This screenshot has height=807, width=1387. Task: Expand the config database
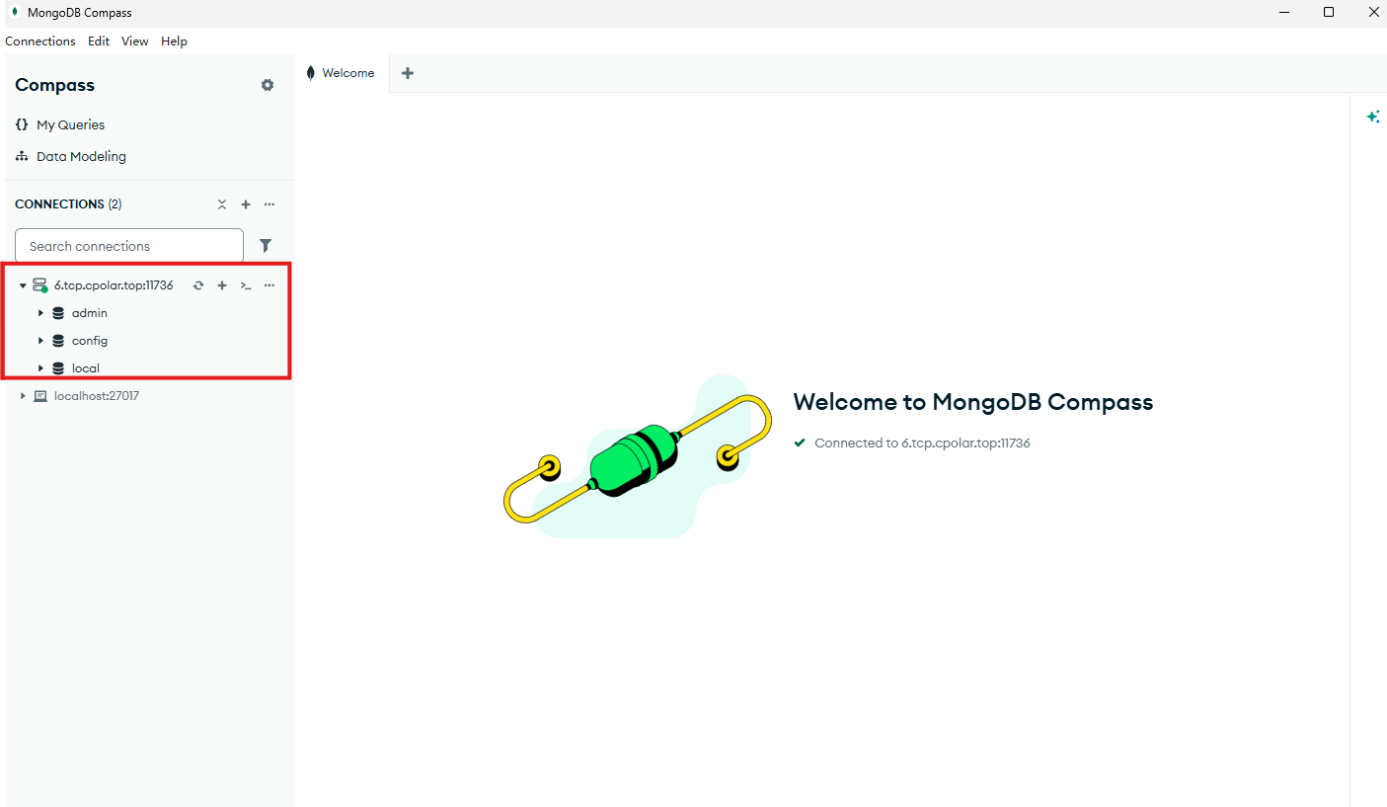(x=41, y=341)
